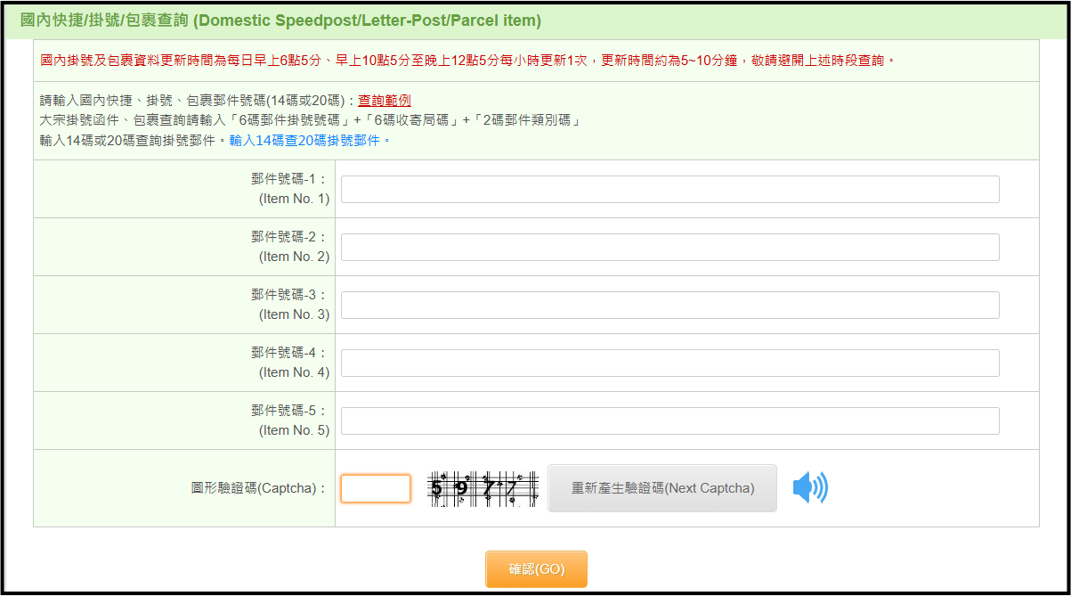Submit the query with the 確認(GO) button
1071x596 pixels.
coord(536,569)
